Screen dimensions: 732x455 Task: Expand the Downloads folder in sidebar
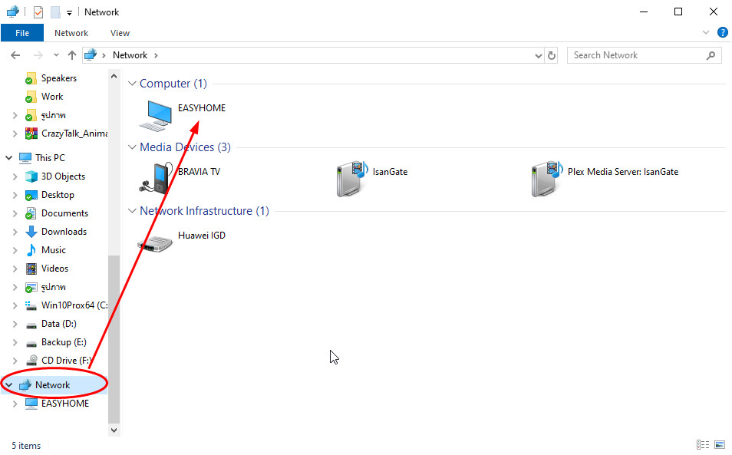pos(15,232)
